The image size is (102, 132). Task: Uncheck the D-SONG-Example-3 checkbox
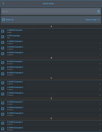pyautogui.click(x=3, y=114)
